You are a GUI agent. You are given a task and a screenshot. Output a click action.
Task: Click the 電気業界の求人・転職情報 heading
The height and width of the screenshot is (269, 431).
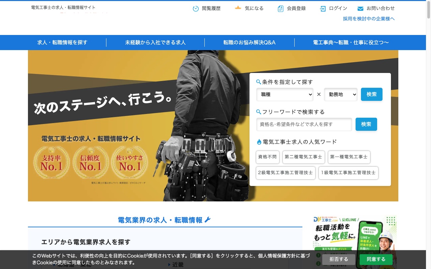click(160, 220)
